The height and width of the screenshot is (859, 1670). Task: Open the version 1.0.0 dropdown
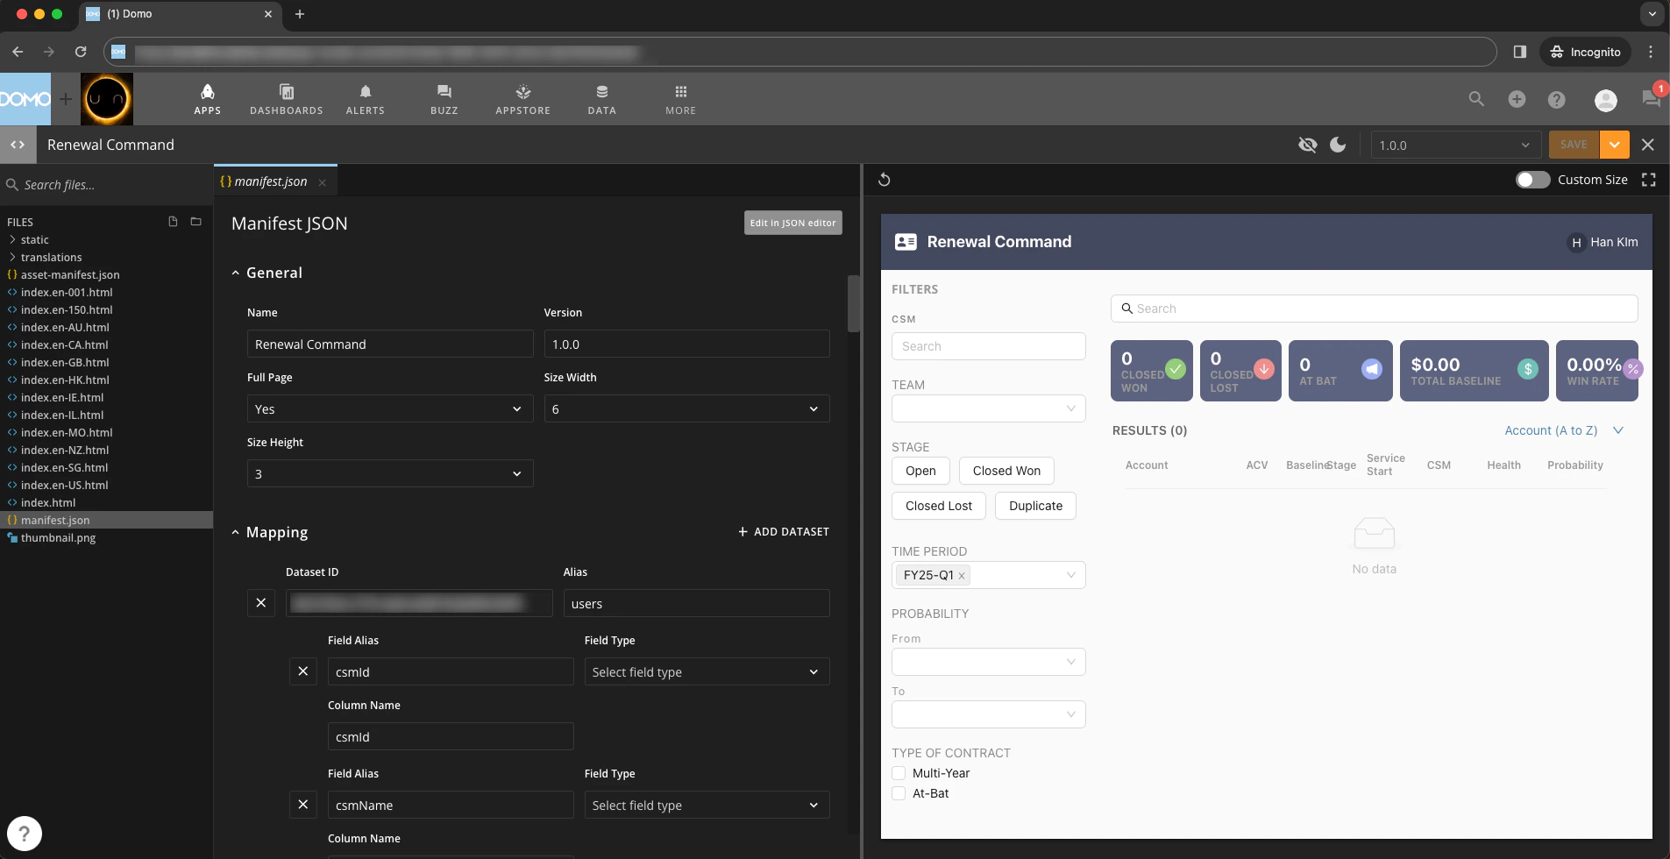point(1454,146)
